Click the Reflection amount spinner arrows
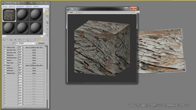The width and height of the screenshot is (196, 110). pos(23,68)
